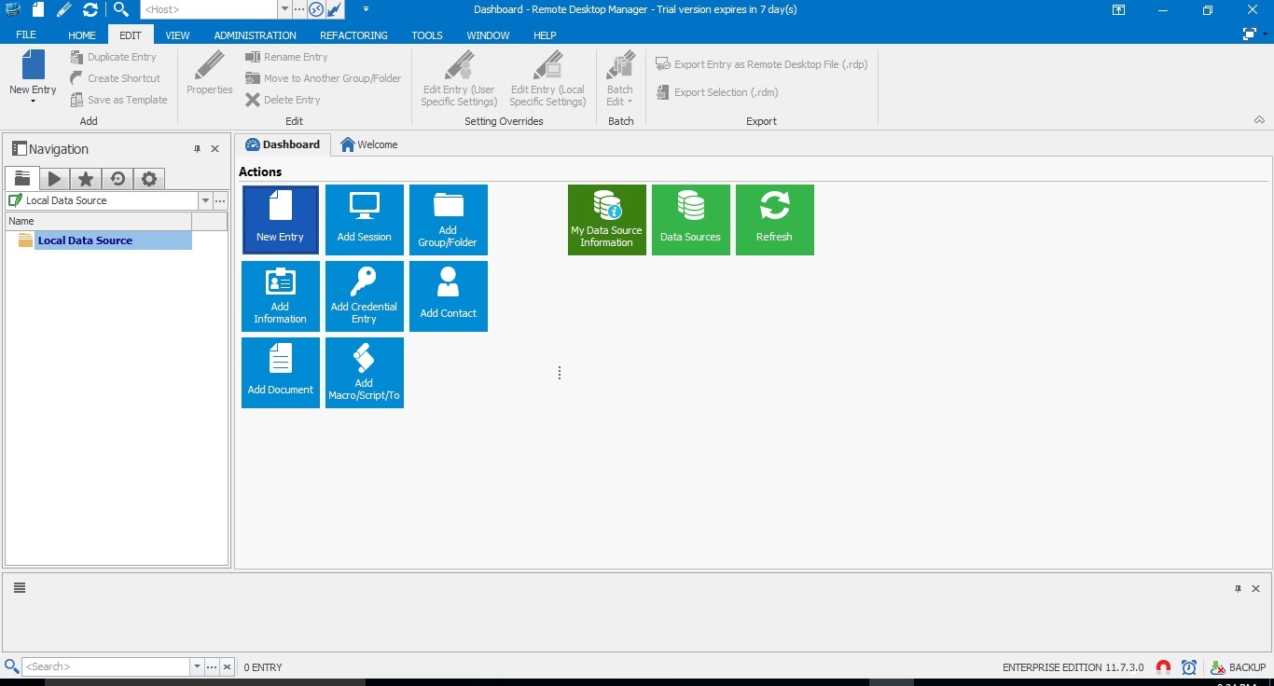Open the FILE menu
The height and width of the screenshot is (686, 1274).
coord(26,35)
